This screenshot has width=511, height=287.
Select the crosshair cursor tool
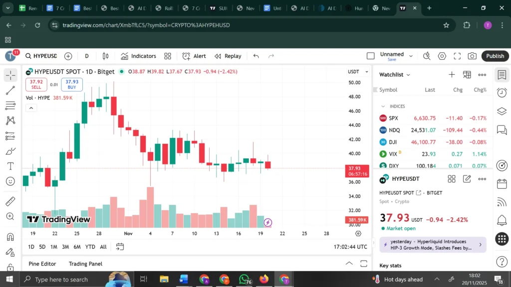pyautogui.click(x=10, y=75)
